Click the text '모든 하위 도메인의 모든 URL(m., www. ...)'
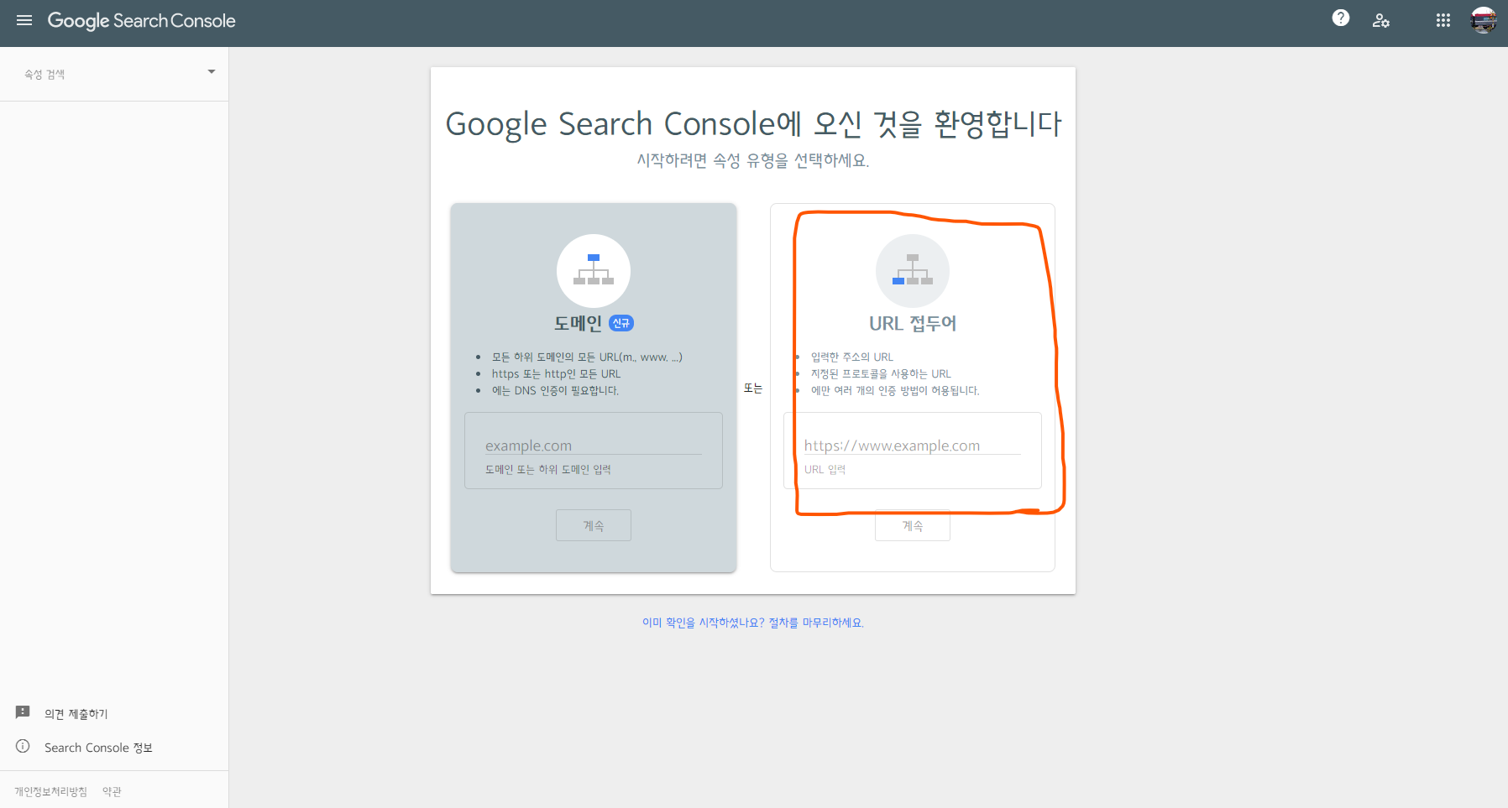This screenshot has width=1508, height=808. [587, 357]
